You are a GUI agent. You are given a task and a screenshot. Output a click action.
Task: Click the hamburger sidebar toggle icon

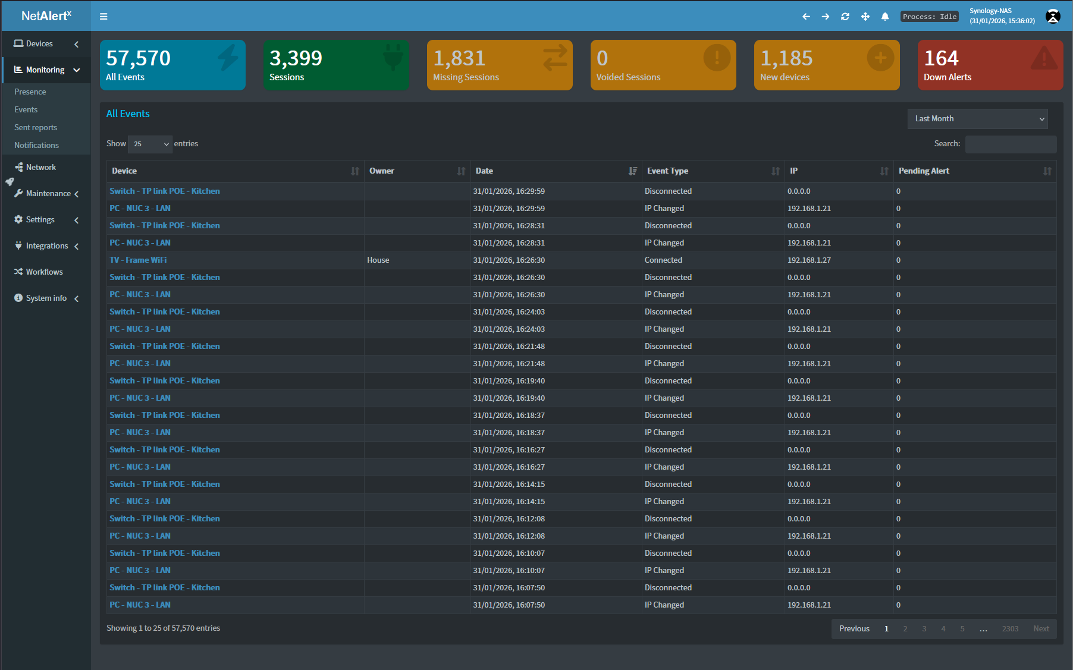point(103,17)
